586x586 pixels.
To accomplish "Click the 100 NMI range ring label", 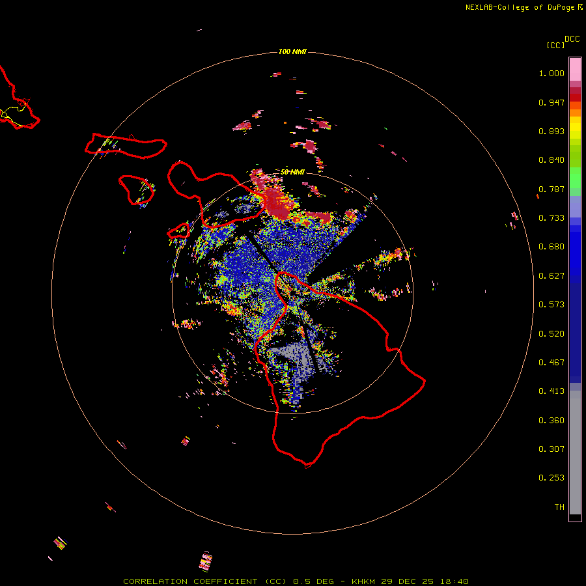I will click(292, 51).
